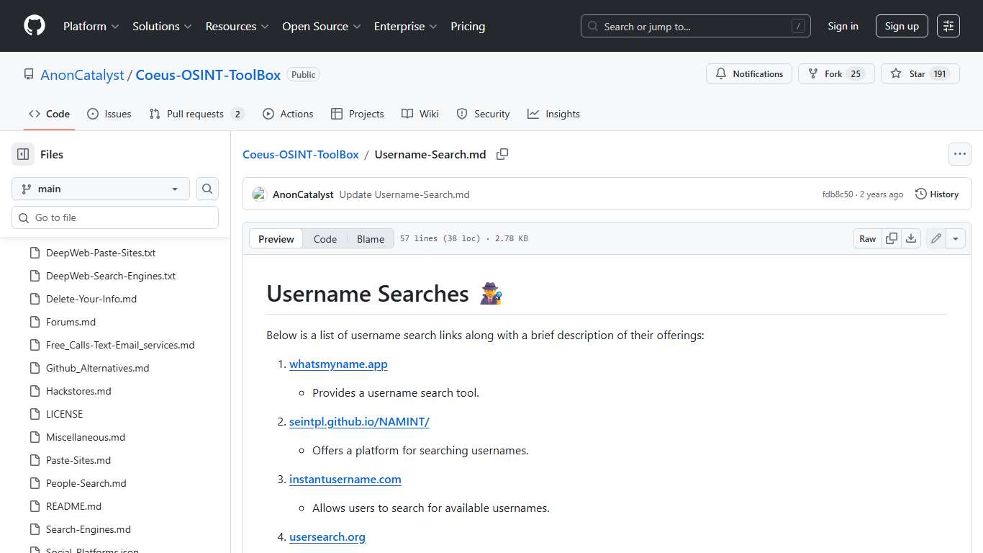Click the GitHub Octocat logo
The image size is (983, 553).
pos(34,26)
